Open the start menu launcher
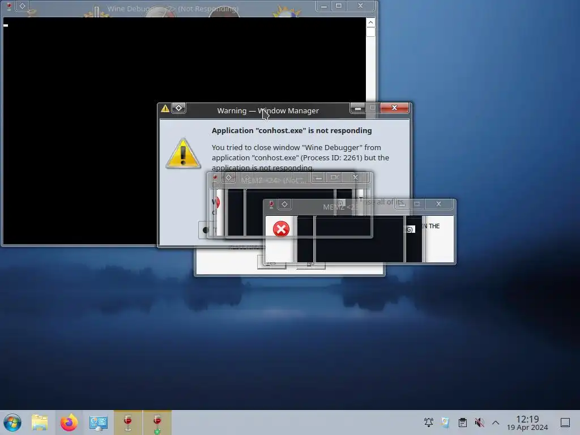The height and width of the screenshot is (435, 580). coord(12,423)
